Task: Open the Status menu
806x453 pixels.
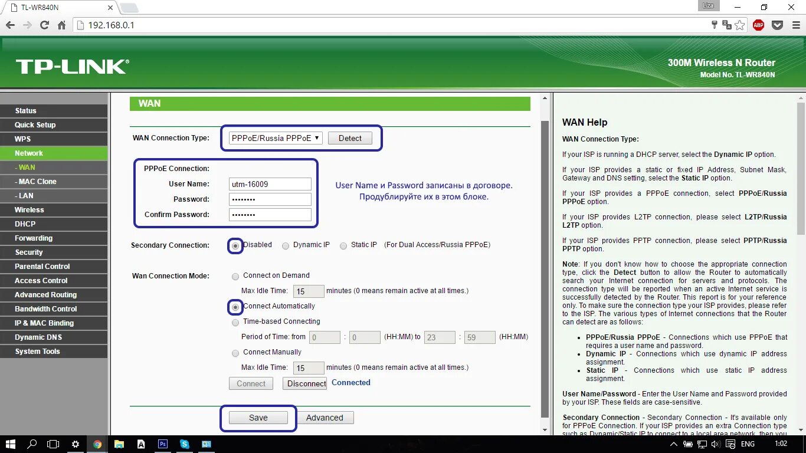Action: click(54, 111)
